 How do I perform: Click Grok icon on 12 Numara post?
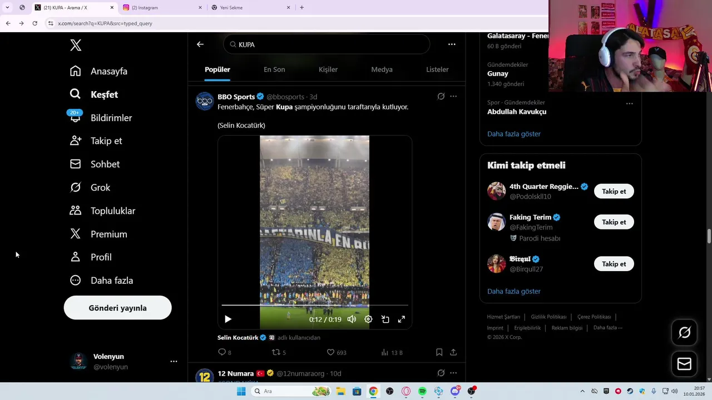(x=441, y=373)
